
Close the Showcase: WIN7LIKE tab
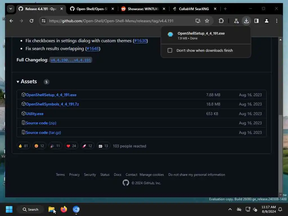164,9
